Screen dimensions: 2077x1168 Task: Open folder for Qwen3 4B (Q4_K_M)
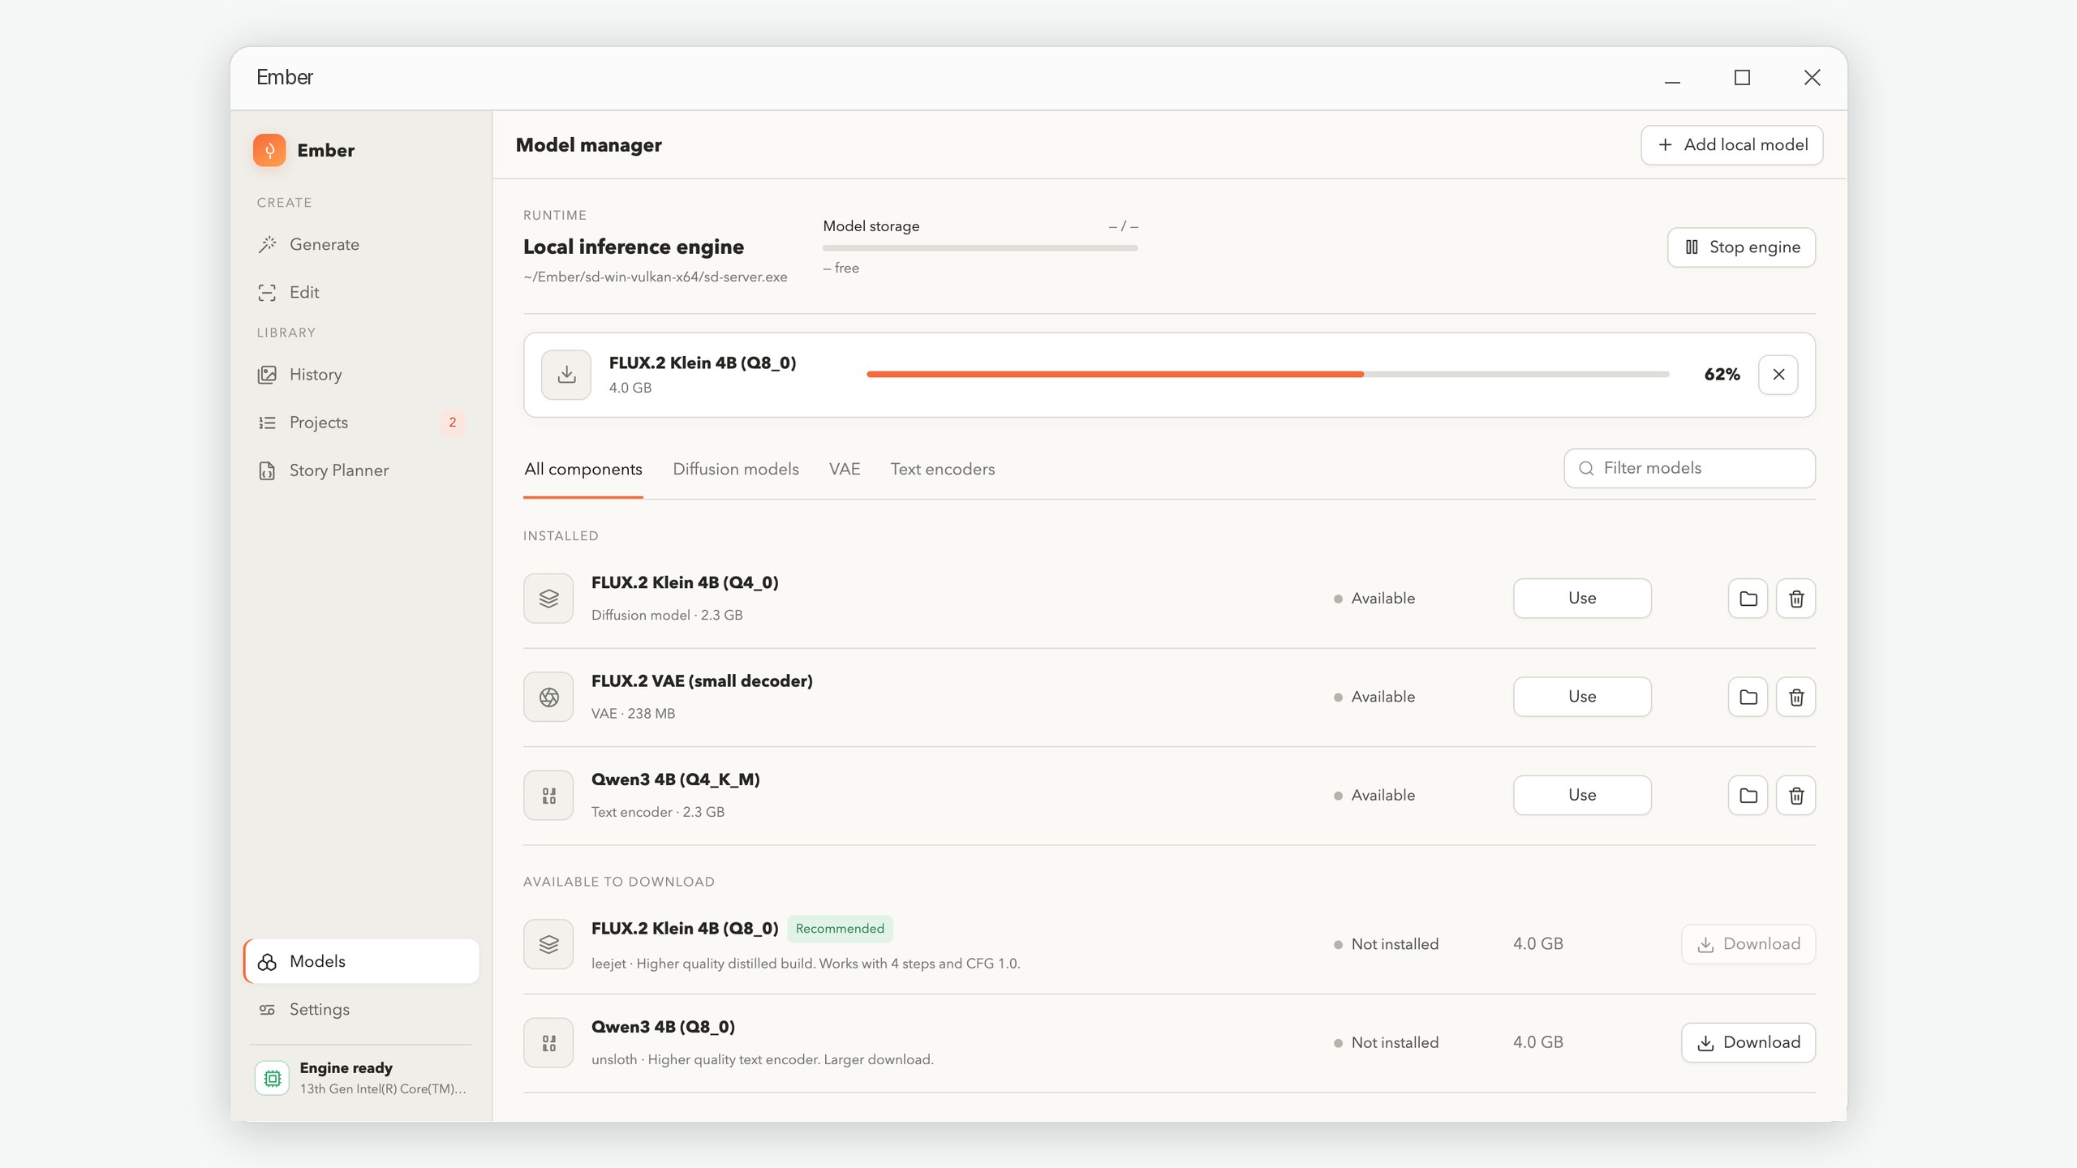click(x=1748, y=796)
